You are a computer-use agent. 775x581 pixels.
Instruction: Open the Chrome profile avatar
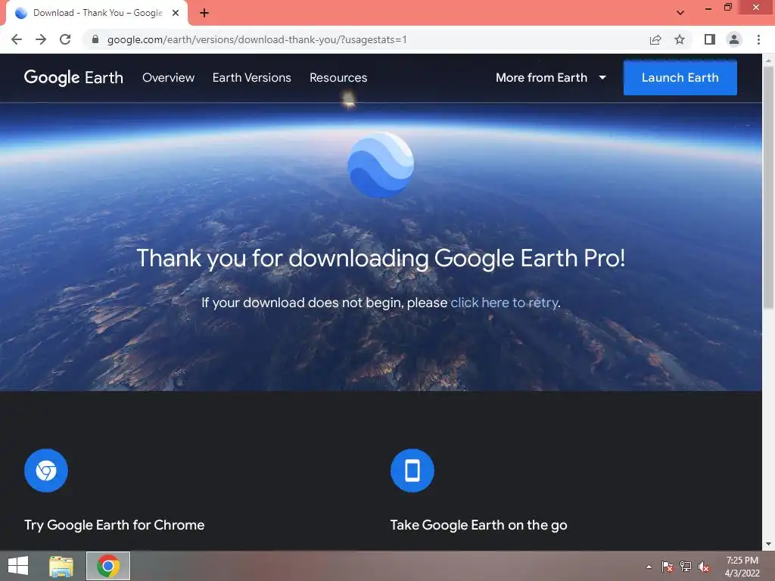[734, 39]
